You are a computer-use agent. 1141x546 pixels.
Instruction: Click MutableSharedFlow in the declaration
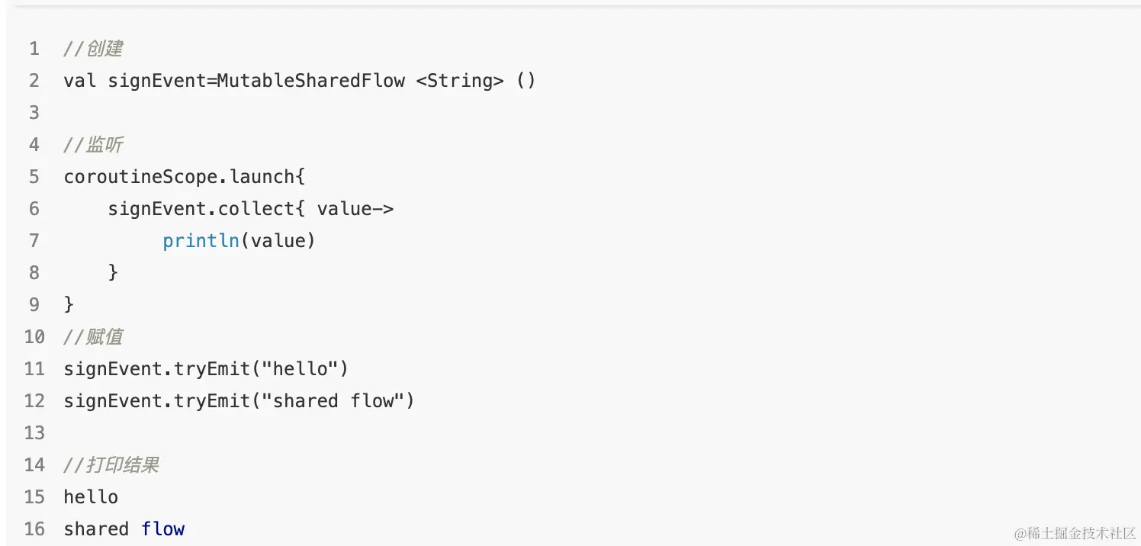coord(310,81)
